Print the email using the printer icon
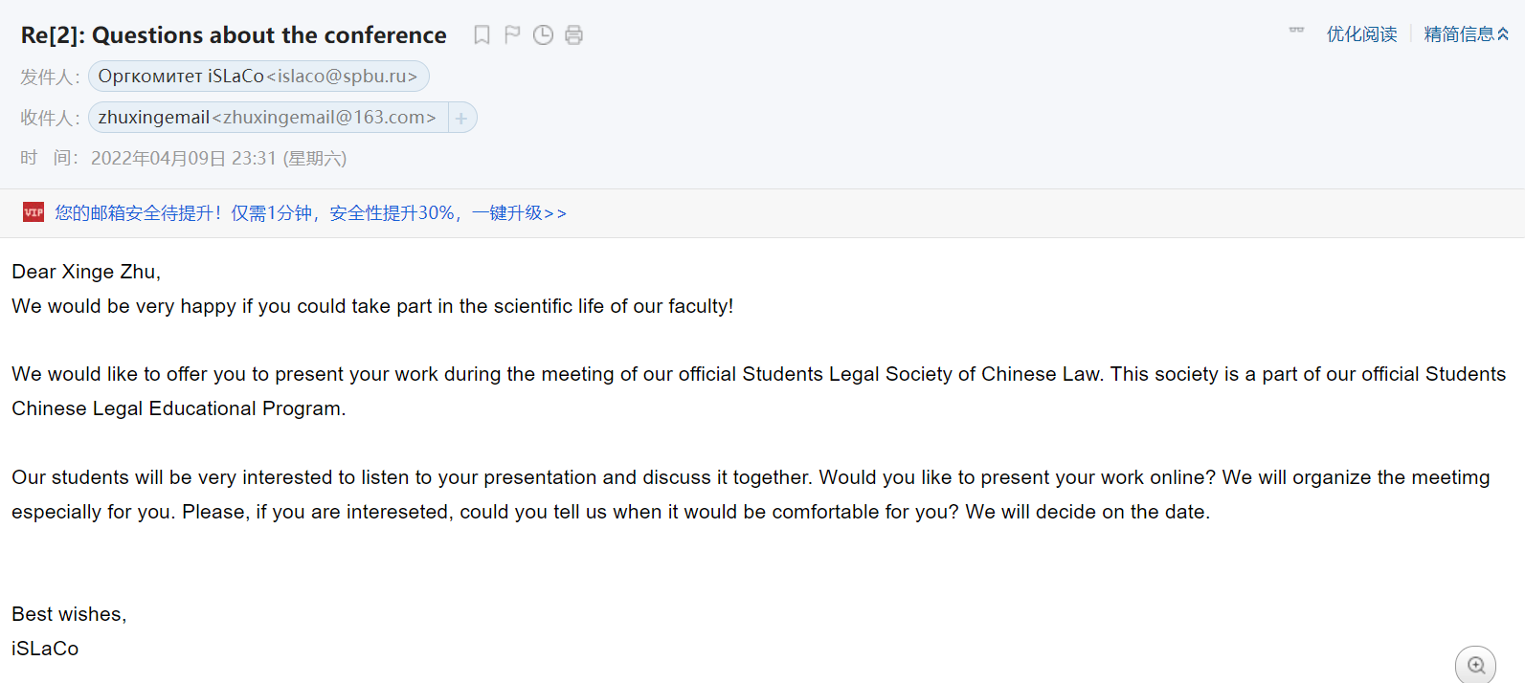 (x=573, y=35)
